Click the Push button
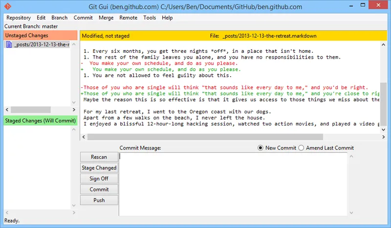 point(99,200)
